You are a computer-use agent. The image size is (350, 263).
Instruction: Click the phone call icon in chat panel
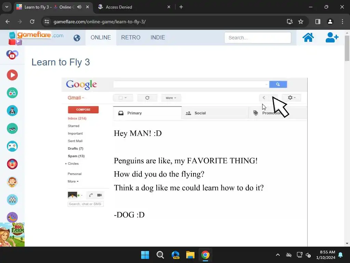tap(91, 195)
